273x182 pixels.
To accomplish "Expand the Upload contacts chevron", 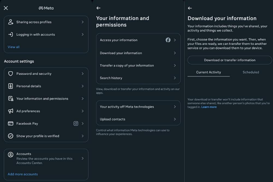I will (175, 119).
